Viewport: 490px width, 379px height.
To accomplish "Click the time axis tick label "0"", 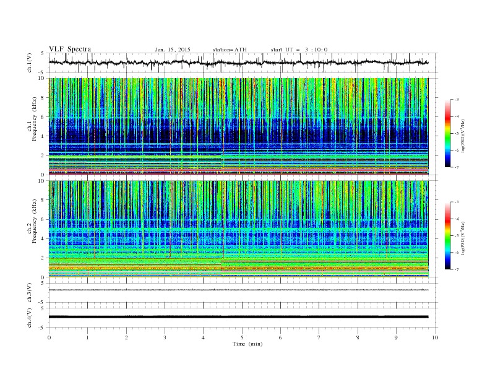I will 49,338.
